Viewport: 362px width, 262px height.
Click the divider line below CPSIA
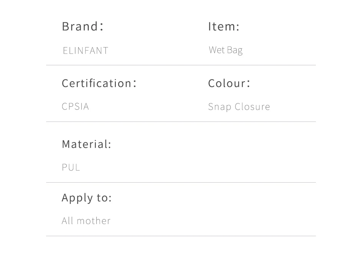[x=181, y=122]
